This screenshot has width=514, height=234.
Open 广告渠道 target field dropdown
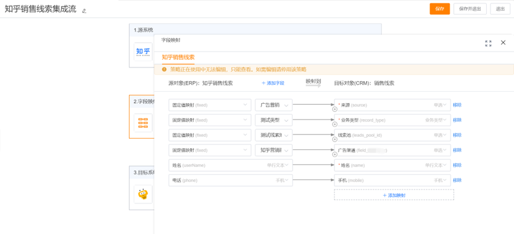click(392, 150)
